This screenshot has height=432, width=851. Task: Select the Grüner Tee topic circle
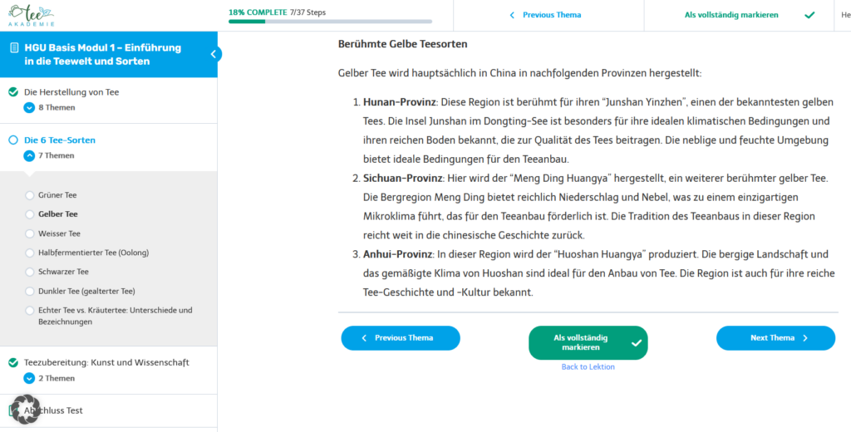(31, 195)
